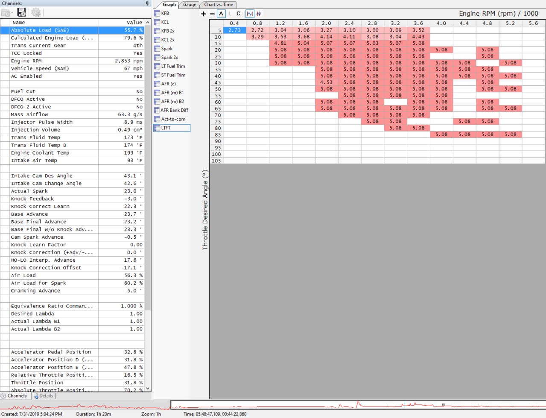Viewport: 546px width, 418px height.
Task: Click the table icon beside KCL
Action: [157, 22]
